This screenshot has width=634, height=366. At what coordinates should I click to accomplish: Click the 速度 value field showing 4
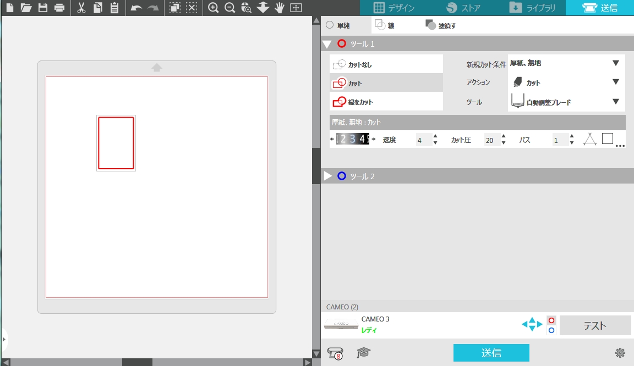click(422, 140)
